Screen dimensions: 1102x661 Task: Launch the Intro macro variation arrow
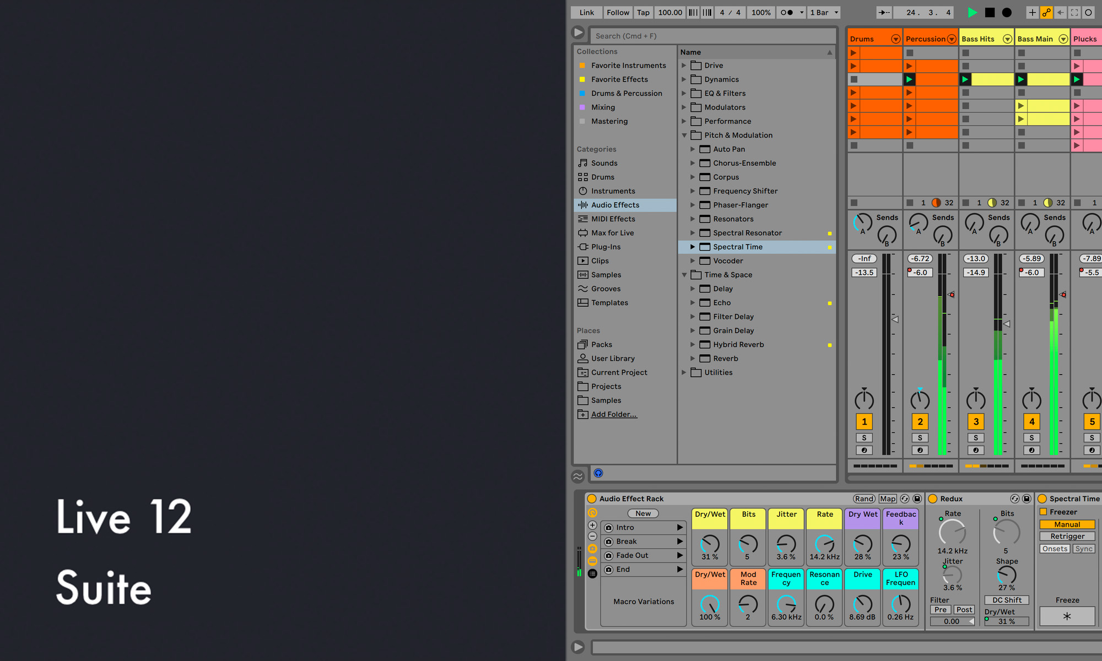679,528
